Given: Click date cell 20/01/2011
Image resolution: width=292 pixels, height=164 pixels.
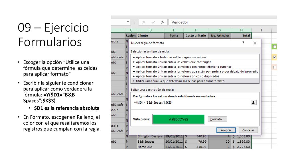Looking at the screenshot, I should point(174,142).
